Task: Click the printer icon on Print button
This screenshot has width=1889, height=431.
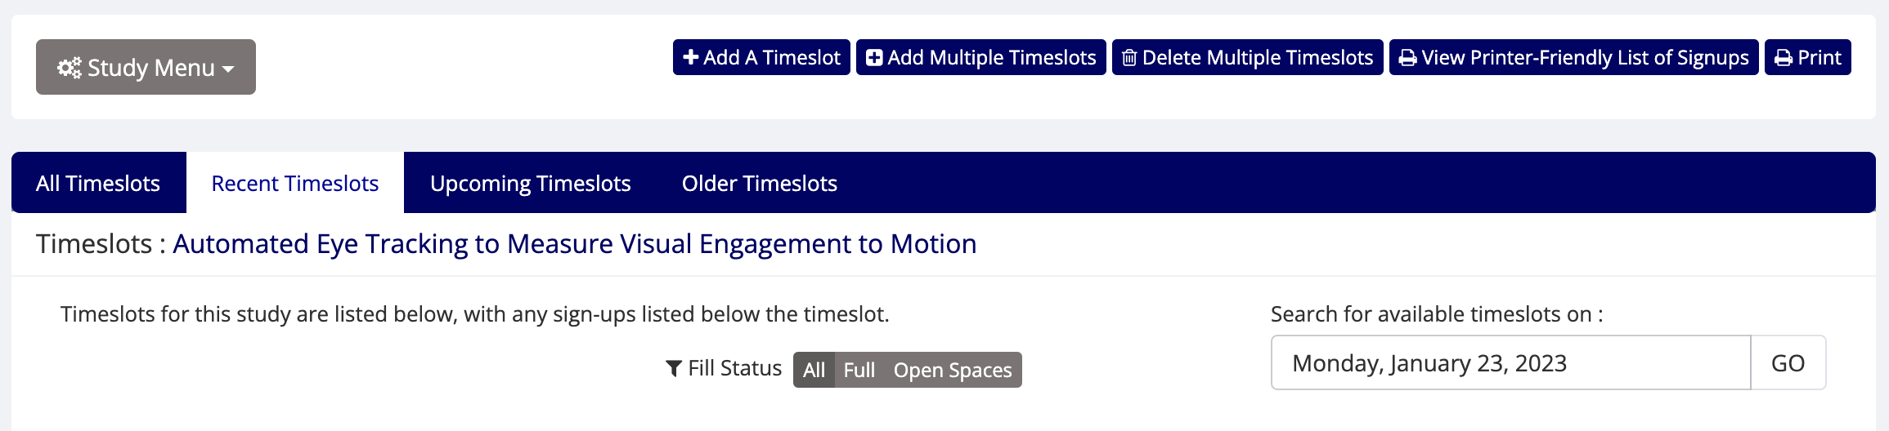Action: 1784,58
